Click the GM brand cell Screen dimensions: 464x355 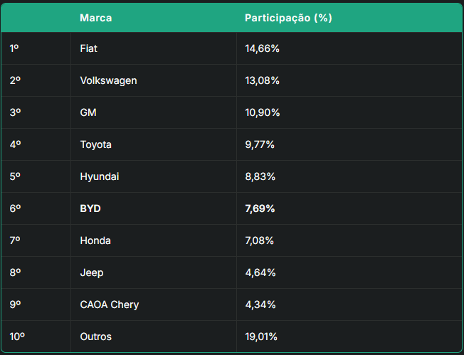[88, 112]
